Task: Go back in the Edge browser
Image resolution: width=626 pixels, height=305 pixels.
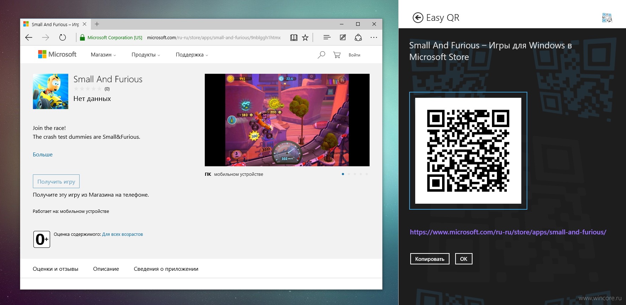Action: pyautogui.click(x=29, y=37)
